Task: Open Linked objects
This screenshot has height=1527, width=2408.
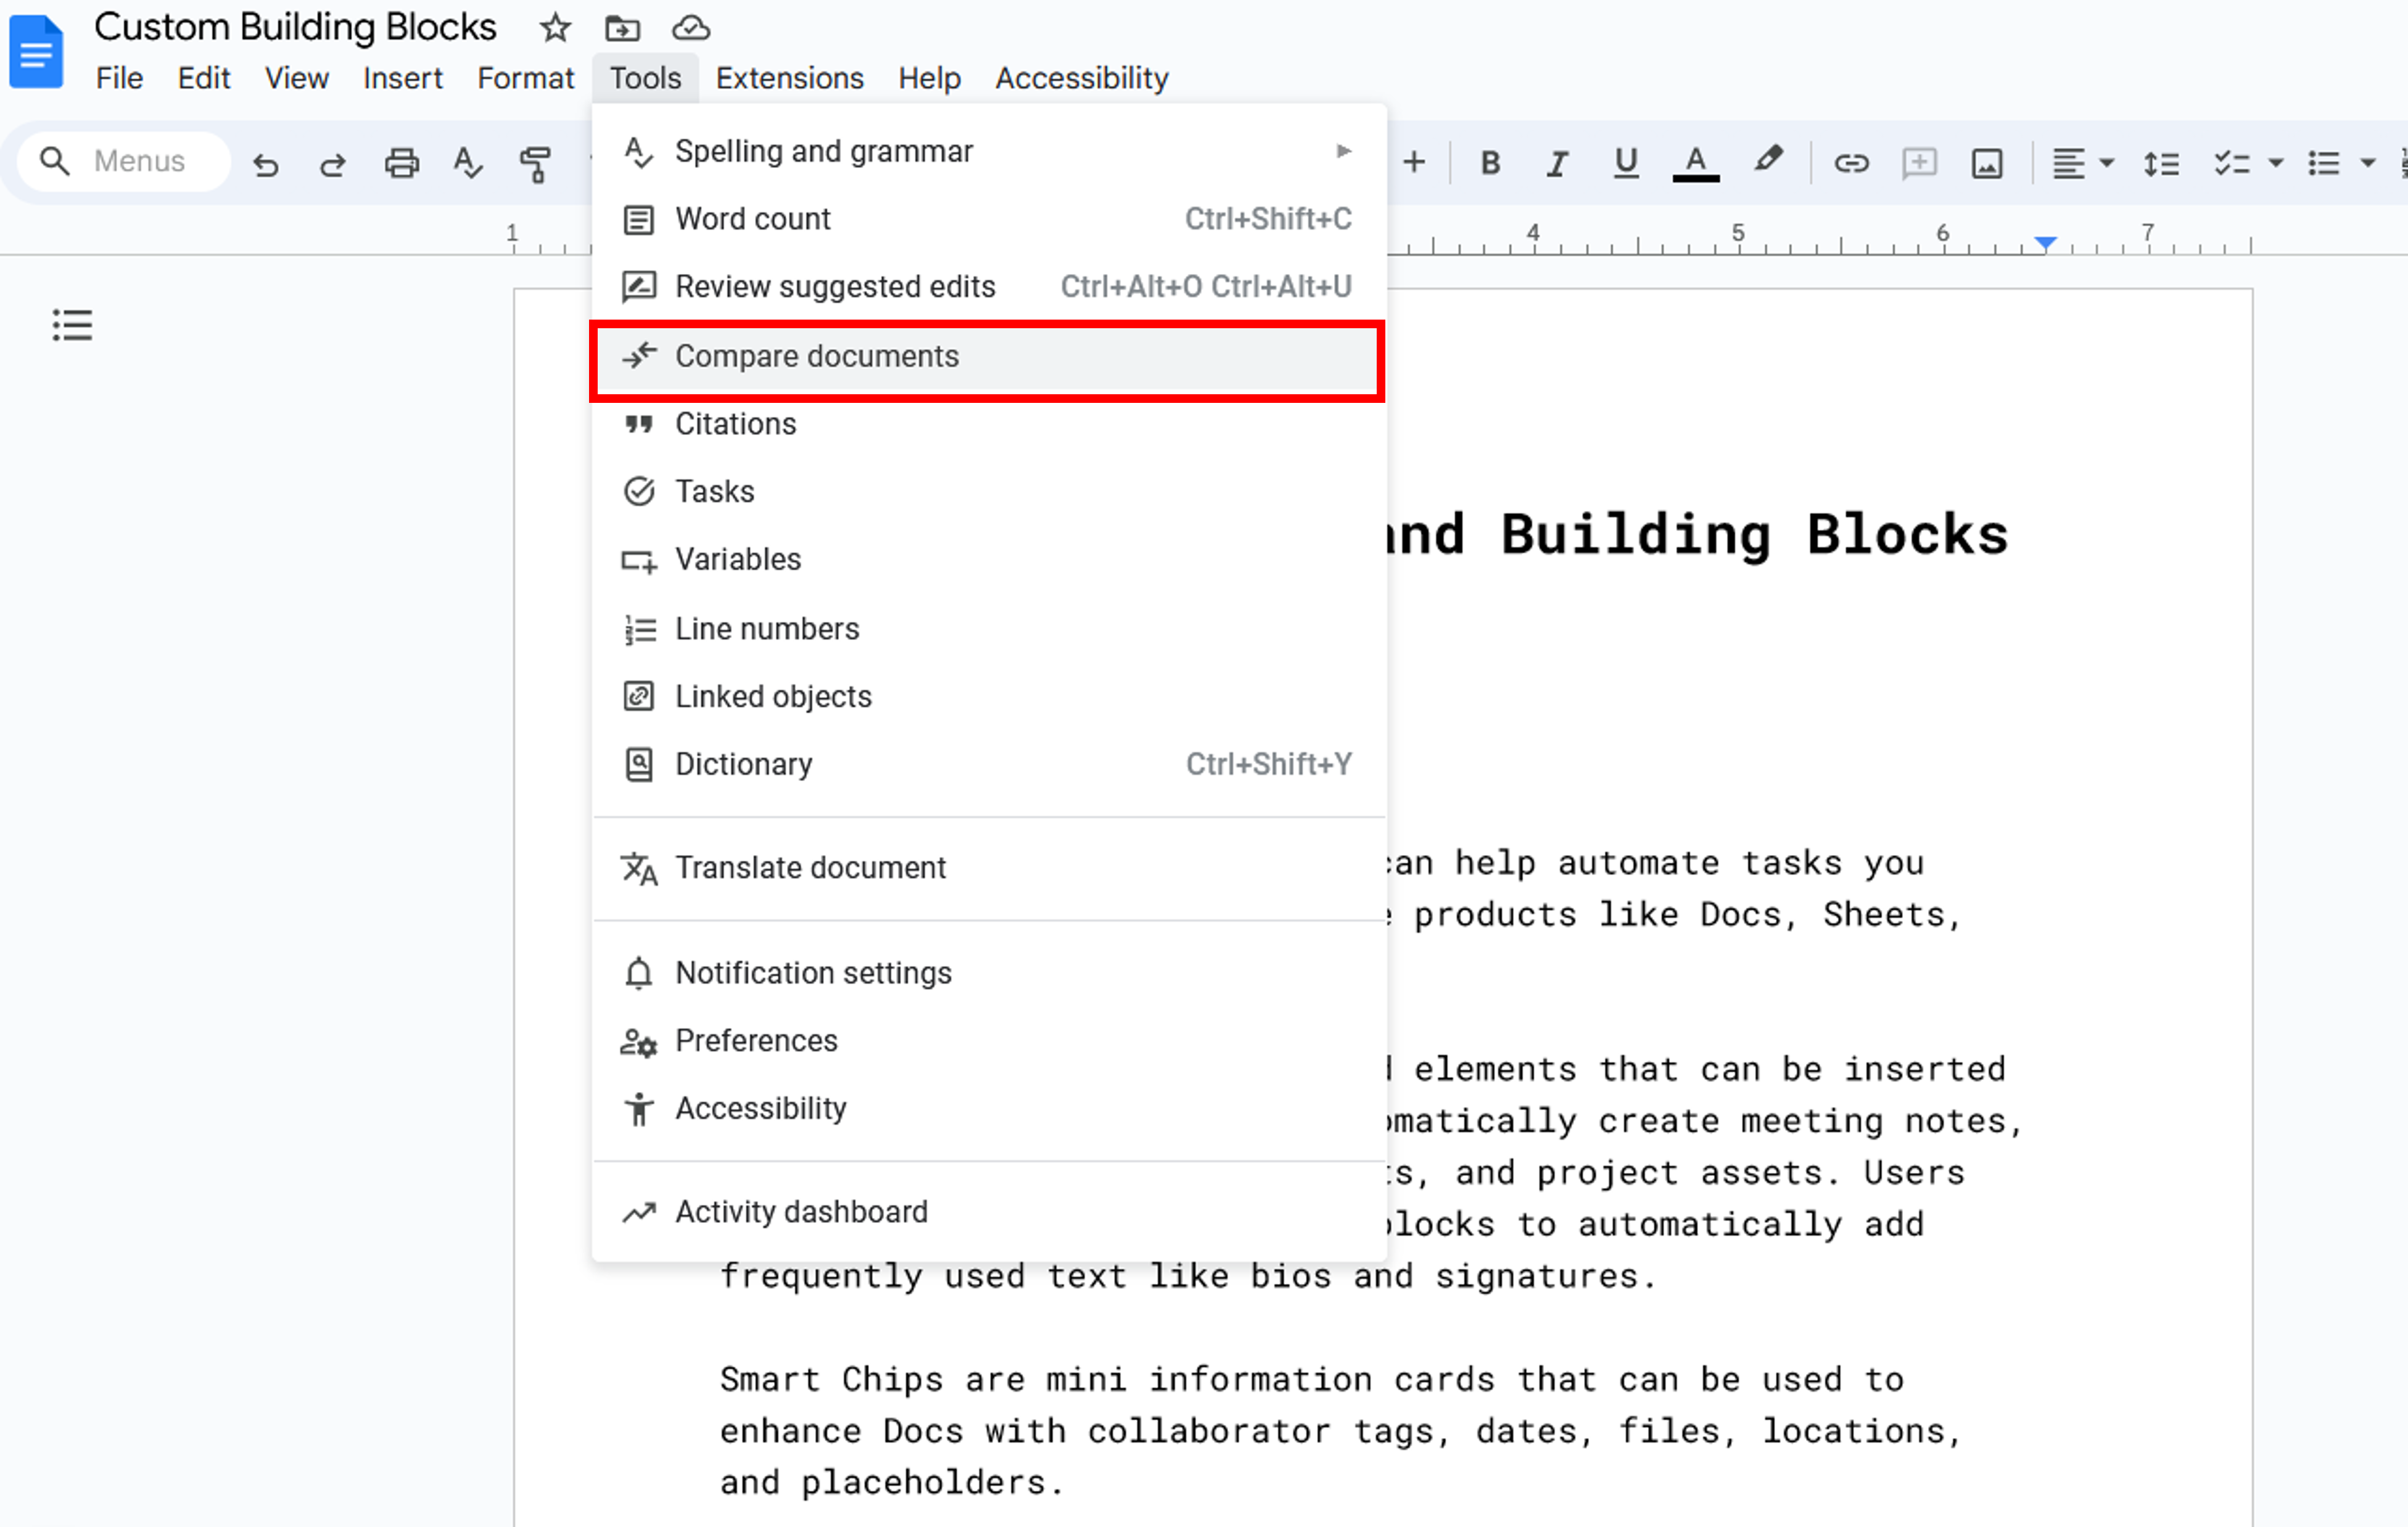Action: 988,697
